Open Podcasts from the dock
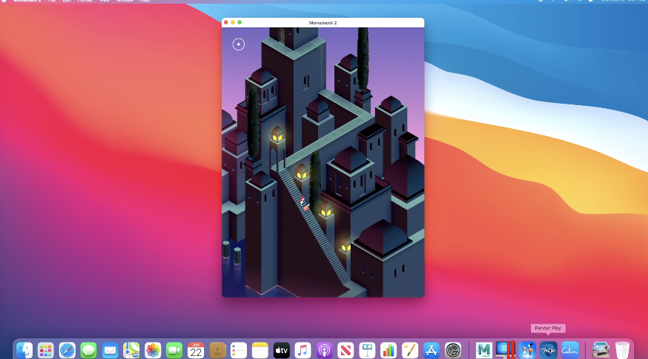 coord(325,350)
